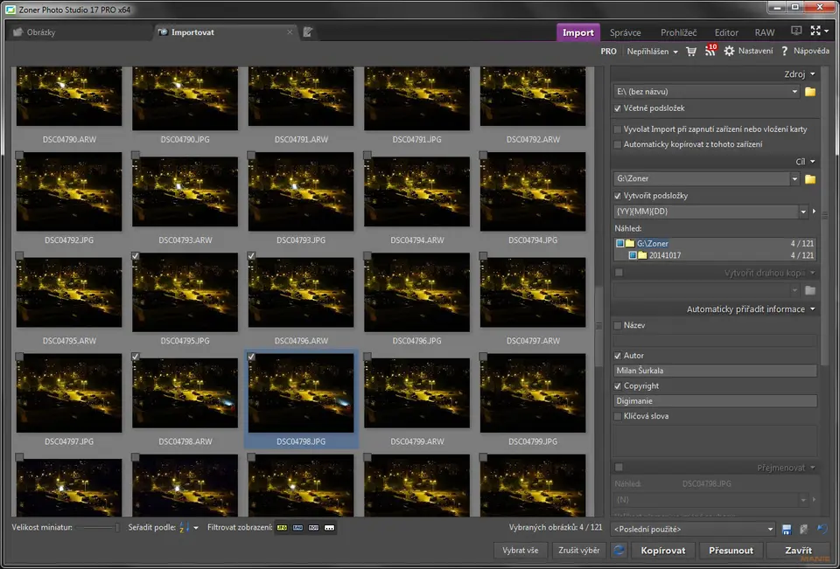Image resolution: width=840 pixels, height=569 pixels.
Task: Open the Poslední použité preset dropdown
Action: click(770, 530)
